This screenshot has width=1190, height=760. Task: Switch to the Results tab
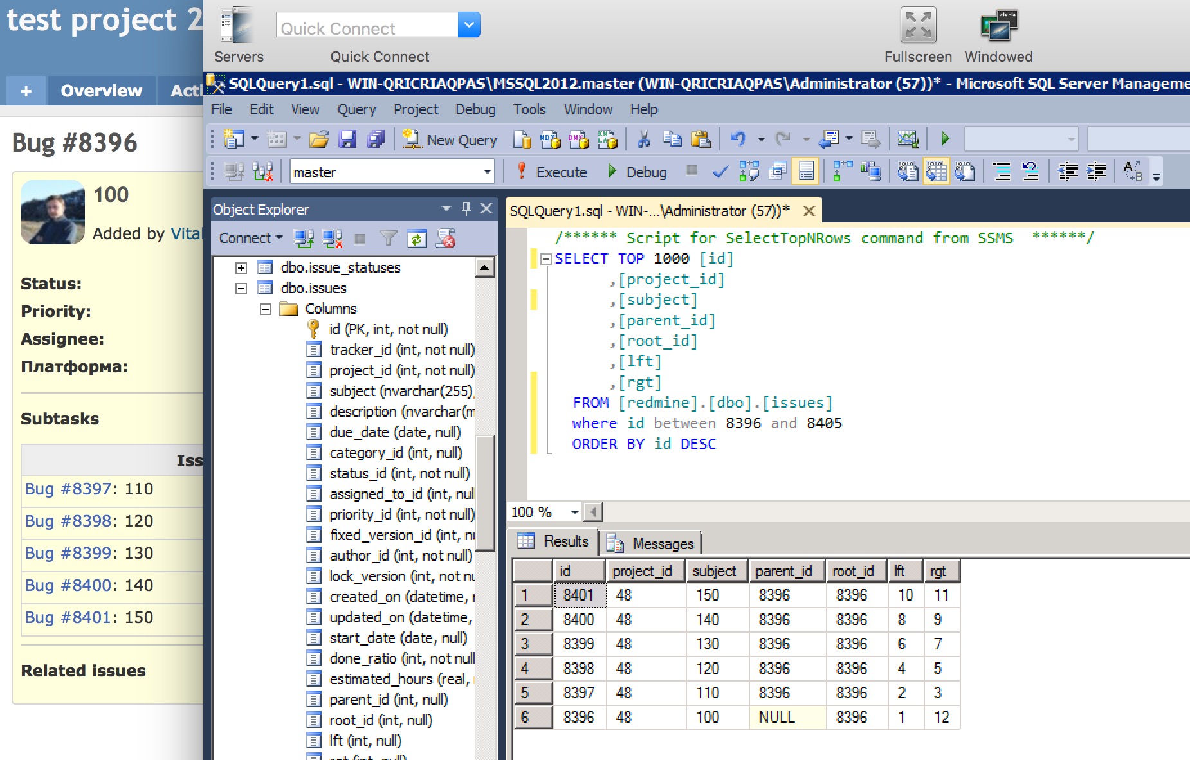pyautogui.click(x=553, y=541)
